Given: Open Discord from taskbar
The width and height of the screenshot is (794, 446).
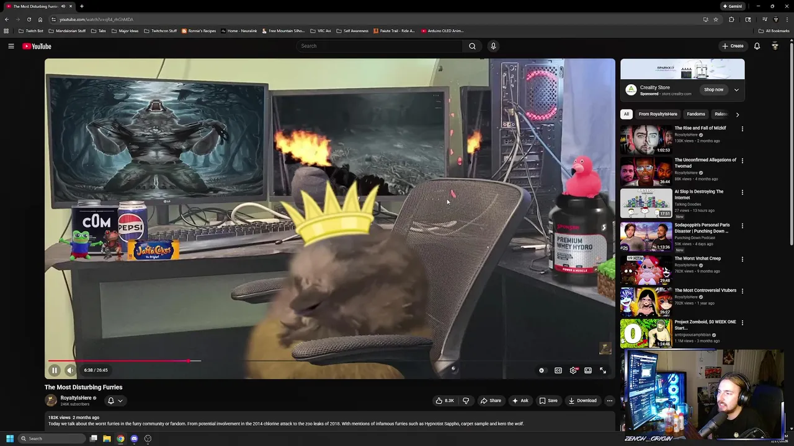Looking at the screenshot, I should click(134, 439).
